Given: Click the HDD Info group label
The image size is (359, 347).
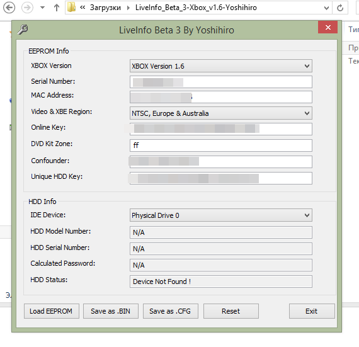Looking at the screenshot, I should coord(42,202).
